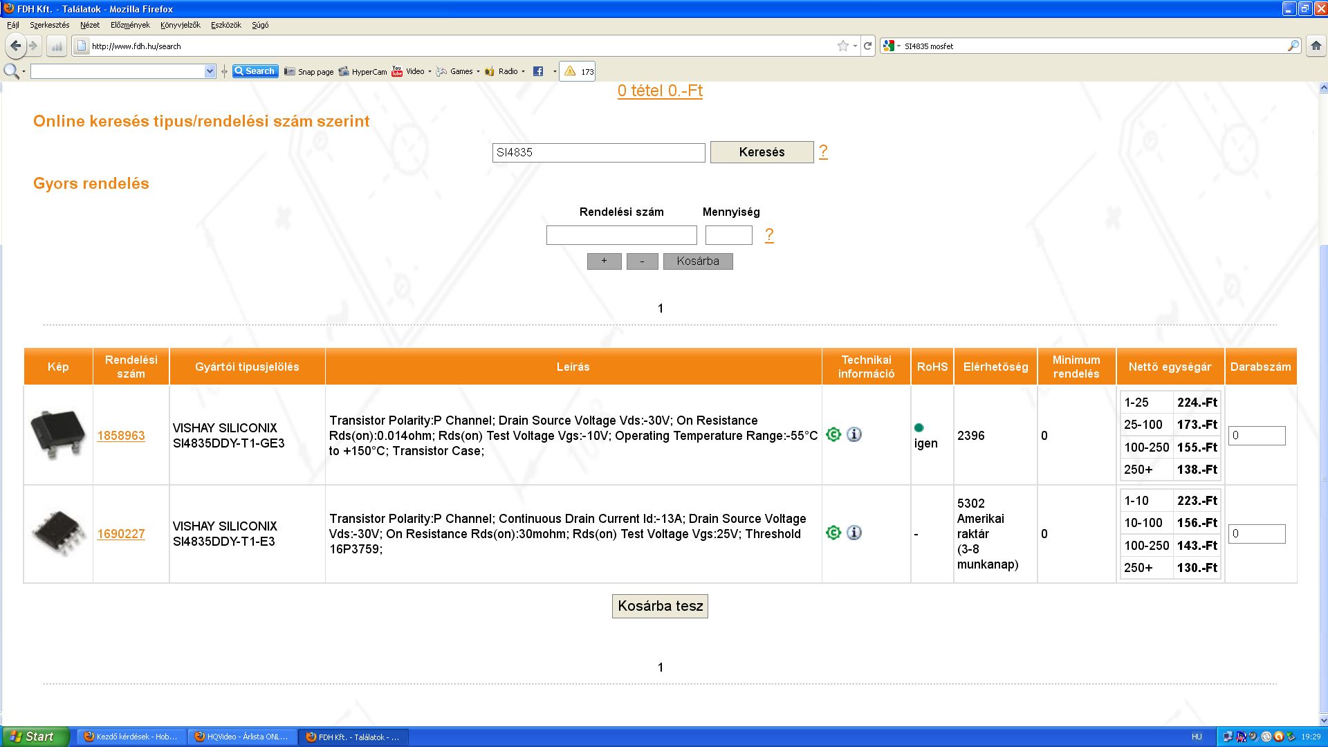Go back to the previous page
The image size is (1328, 747).
(15, 46)
